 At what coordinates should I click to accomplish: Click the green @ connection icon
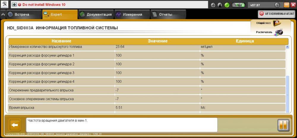coord(227,5)
